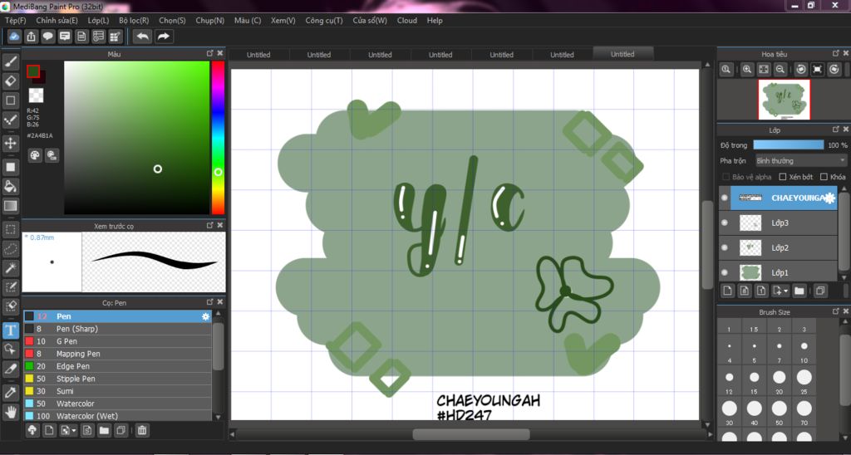
Task: Click the Redo arrow in toolbar
Action: click(164, 37)
